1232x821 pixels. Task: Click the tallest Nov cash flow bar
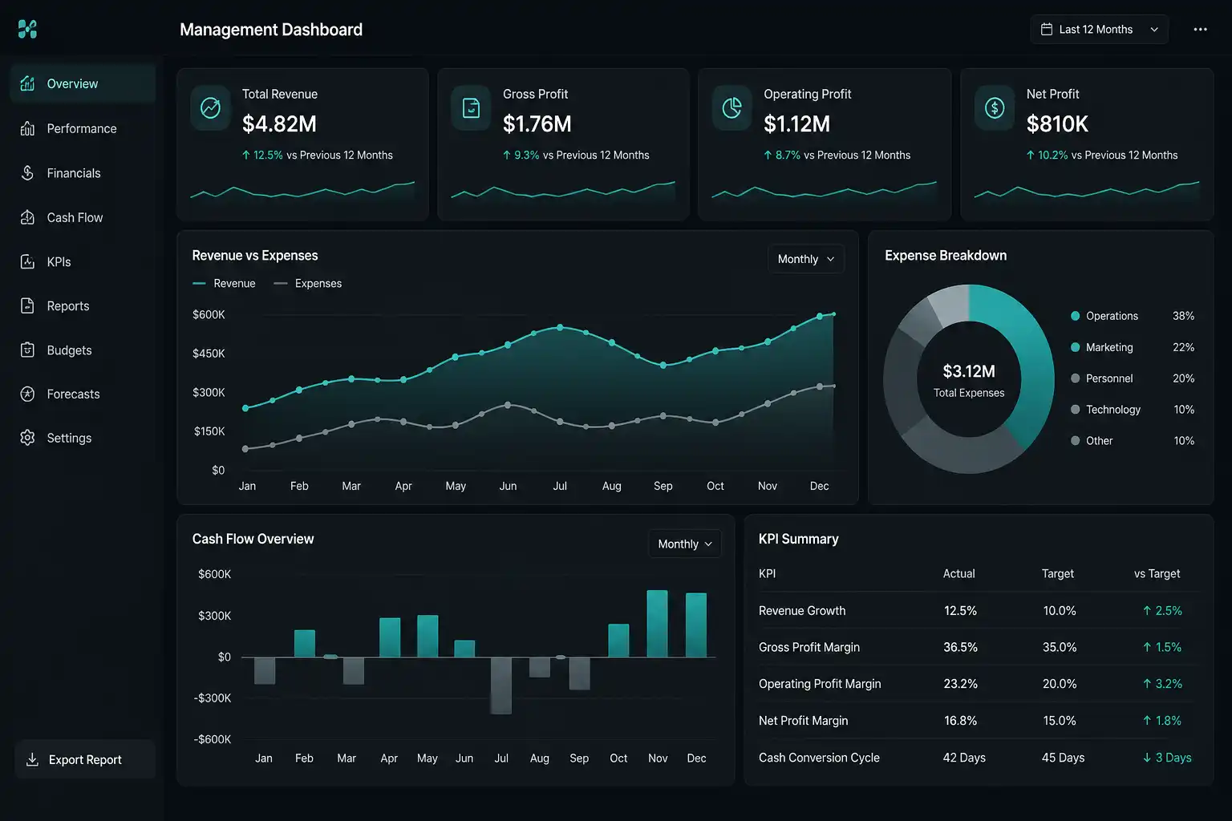(x=658, y=624)
